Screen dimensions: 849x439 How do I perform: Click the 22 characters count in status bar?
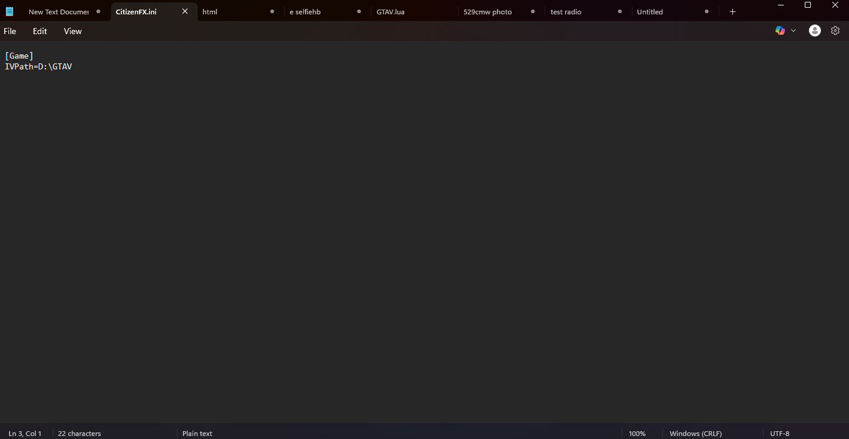pyautogui.click(x=80, y=434)
